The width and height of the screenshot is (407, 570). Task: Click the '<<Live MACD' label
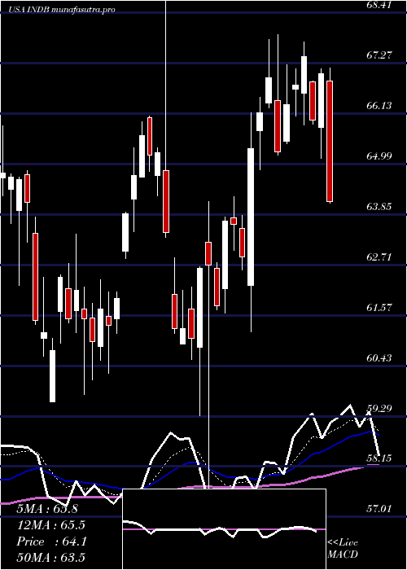tap(343, 548)
